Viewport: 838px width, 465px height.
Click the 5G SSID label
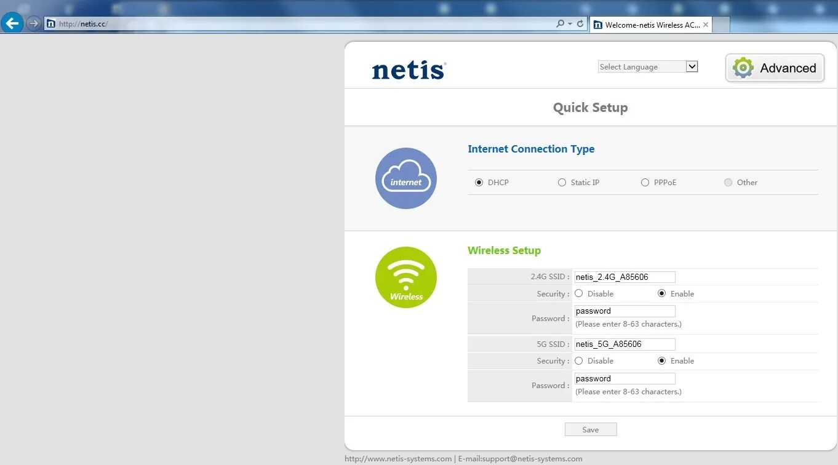coord(554,344)
